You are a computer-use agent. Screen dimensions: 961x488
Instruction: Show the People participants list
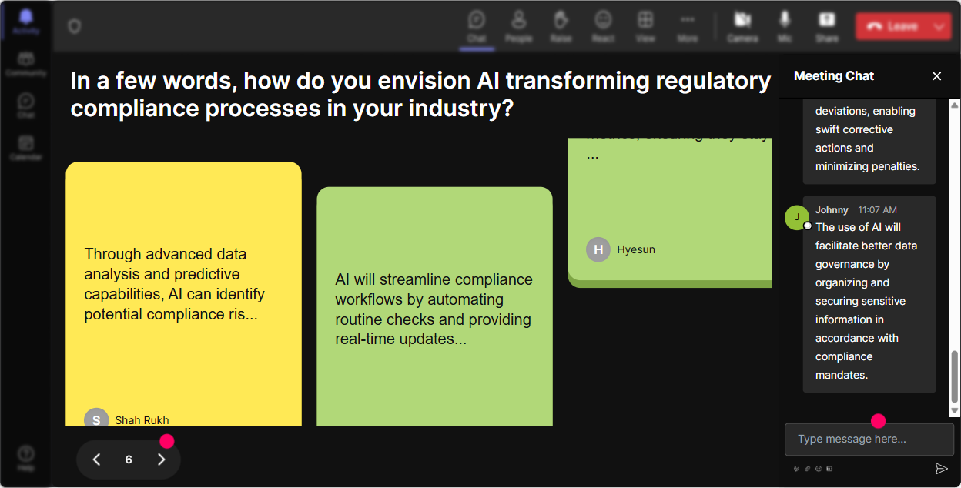(518, 26)
